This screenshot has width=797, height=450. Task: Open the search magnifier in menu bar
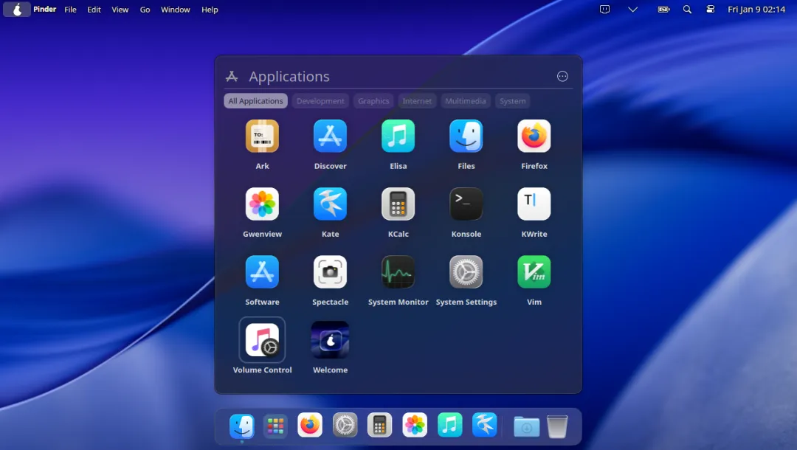coord(687,9)
